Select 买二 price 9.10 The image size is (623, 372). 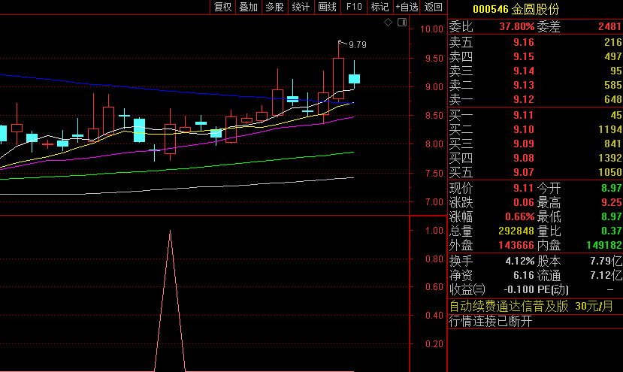tap(524, 129)
